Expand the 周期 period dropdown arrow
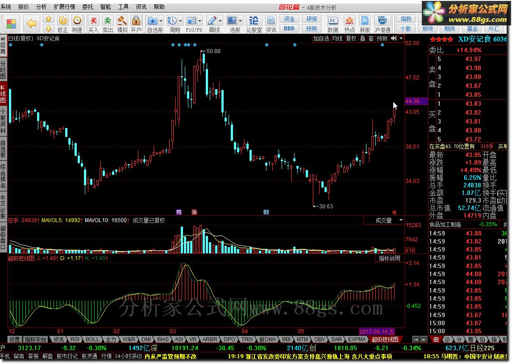The image size is (512, 364). click(180, 21)
